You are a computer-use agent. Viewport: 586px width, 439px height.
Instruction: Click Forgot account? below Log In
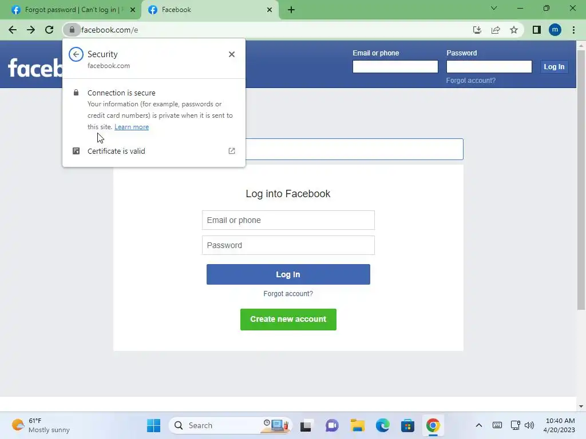click(288, 294)
